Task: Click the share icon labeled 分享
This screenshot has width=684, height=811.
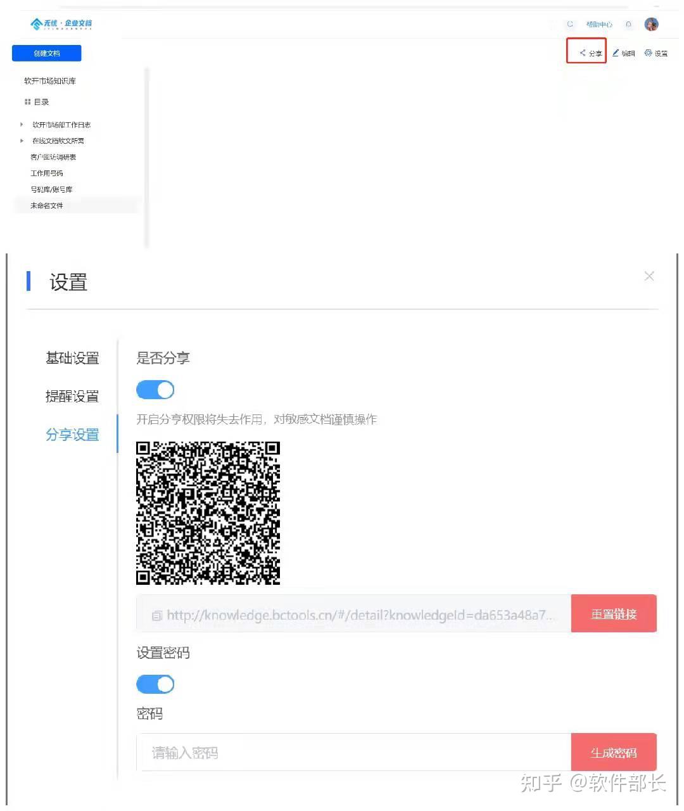Action: (583, 53)
